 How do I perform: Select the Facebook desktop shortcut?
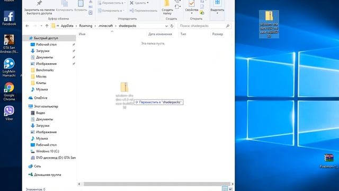click(9, 18)
